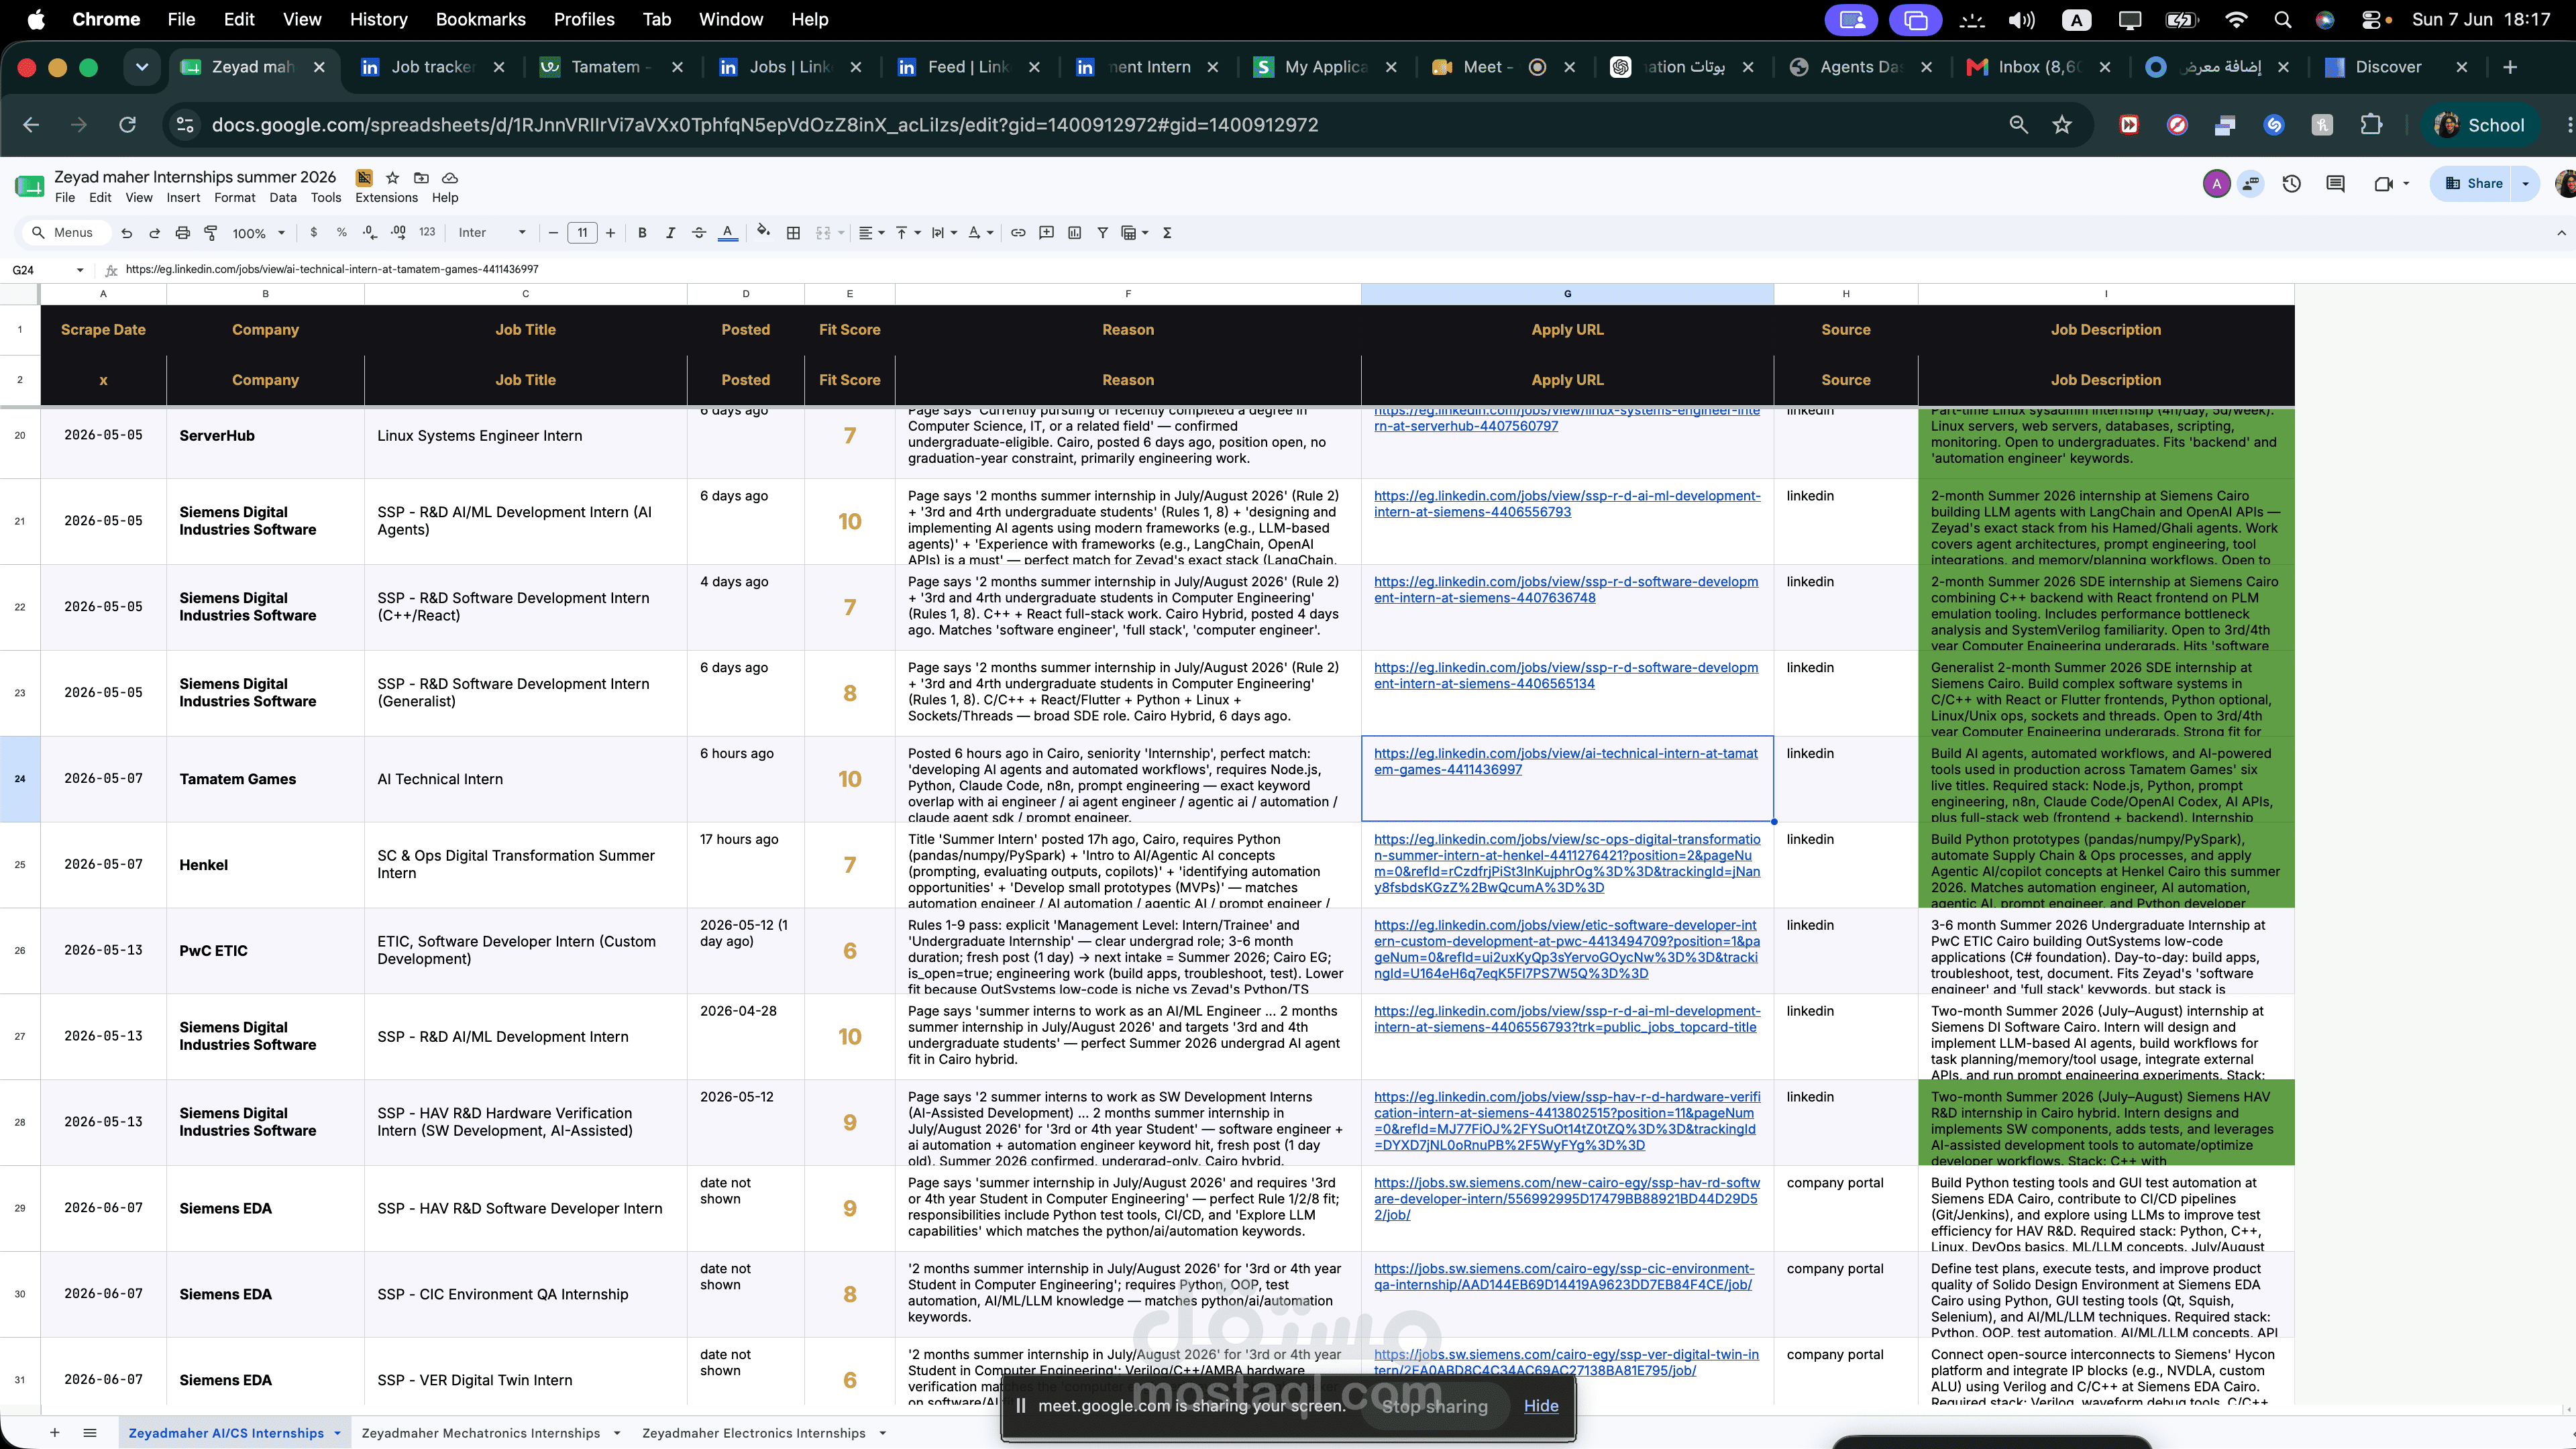Click the print icon
The width and height of the screenshot is (2576, 1449).
pyautogui.click(x=182, y=233)
